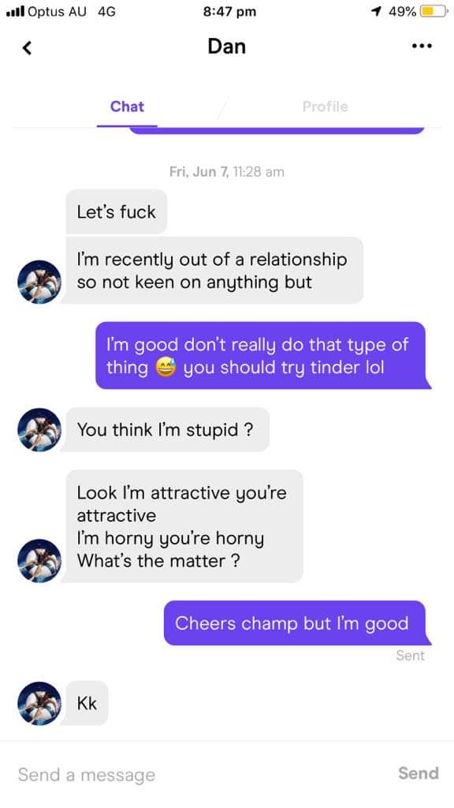Tap avatar next to 'What's the matter ?' message
This screenshot has width=454, height=808.
39,561
